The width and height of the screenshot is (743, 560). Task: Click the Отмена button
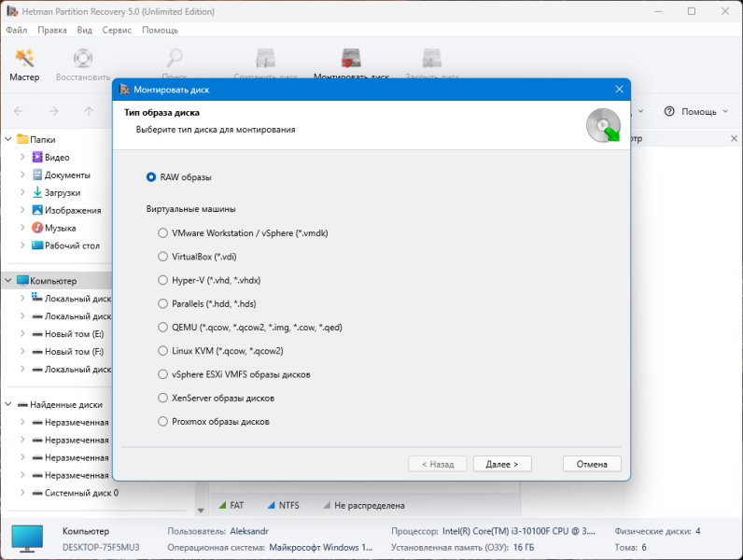592,464
